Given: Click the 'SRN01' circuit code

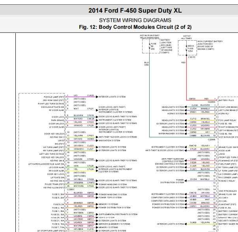Looking at the screenshot, I should [193, 112].
